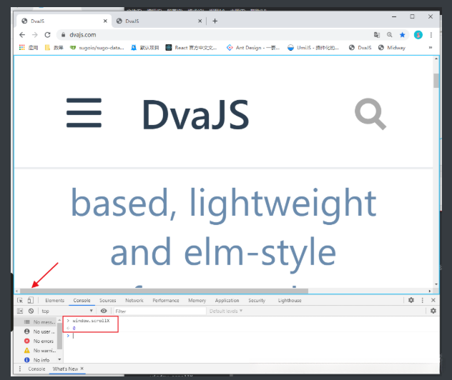Screen dimensions: 452x380
Task: Open the UmiJS bookmark
Action: click(x=313, y=47)
